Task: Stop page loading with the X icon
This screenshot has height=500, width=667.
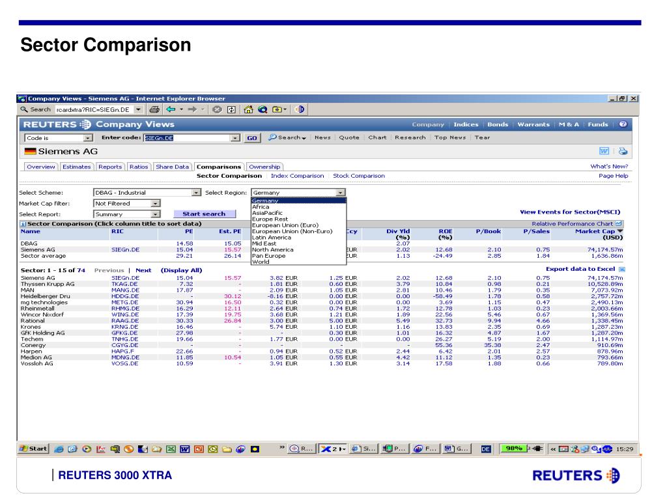Action: point(217,109)
